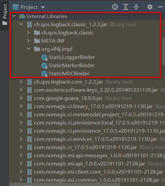
Task: Click the com.nomagic.ci.services jar icon
Action: (x=29, y=139)
